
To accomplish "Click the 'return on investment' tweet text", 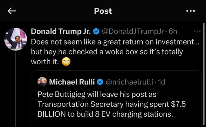I will pyautogui.click(x=158, y=42).
